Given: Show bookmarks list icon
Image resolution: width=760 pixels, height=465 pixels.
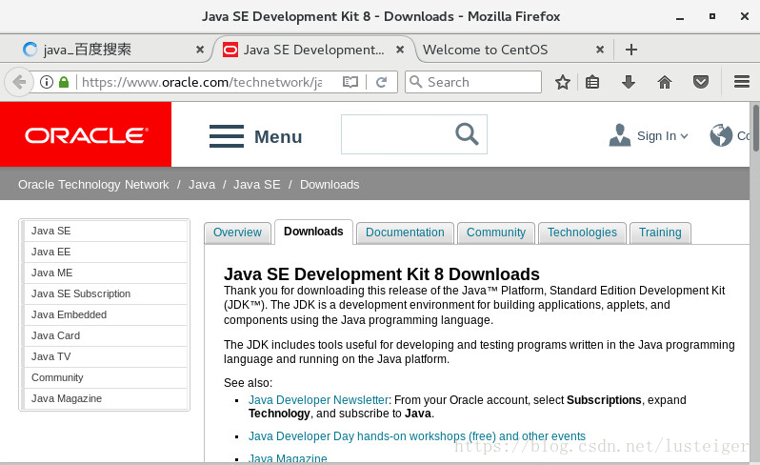Looking at the screenshot, I should [x=592, y=82].
